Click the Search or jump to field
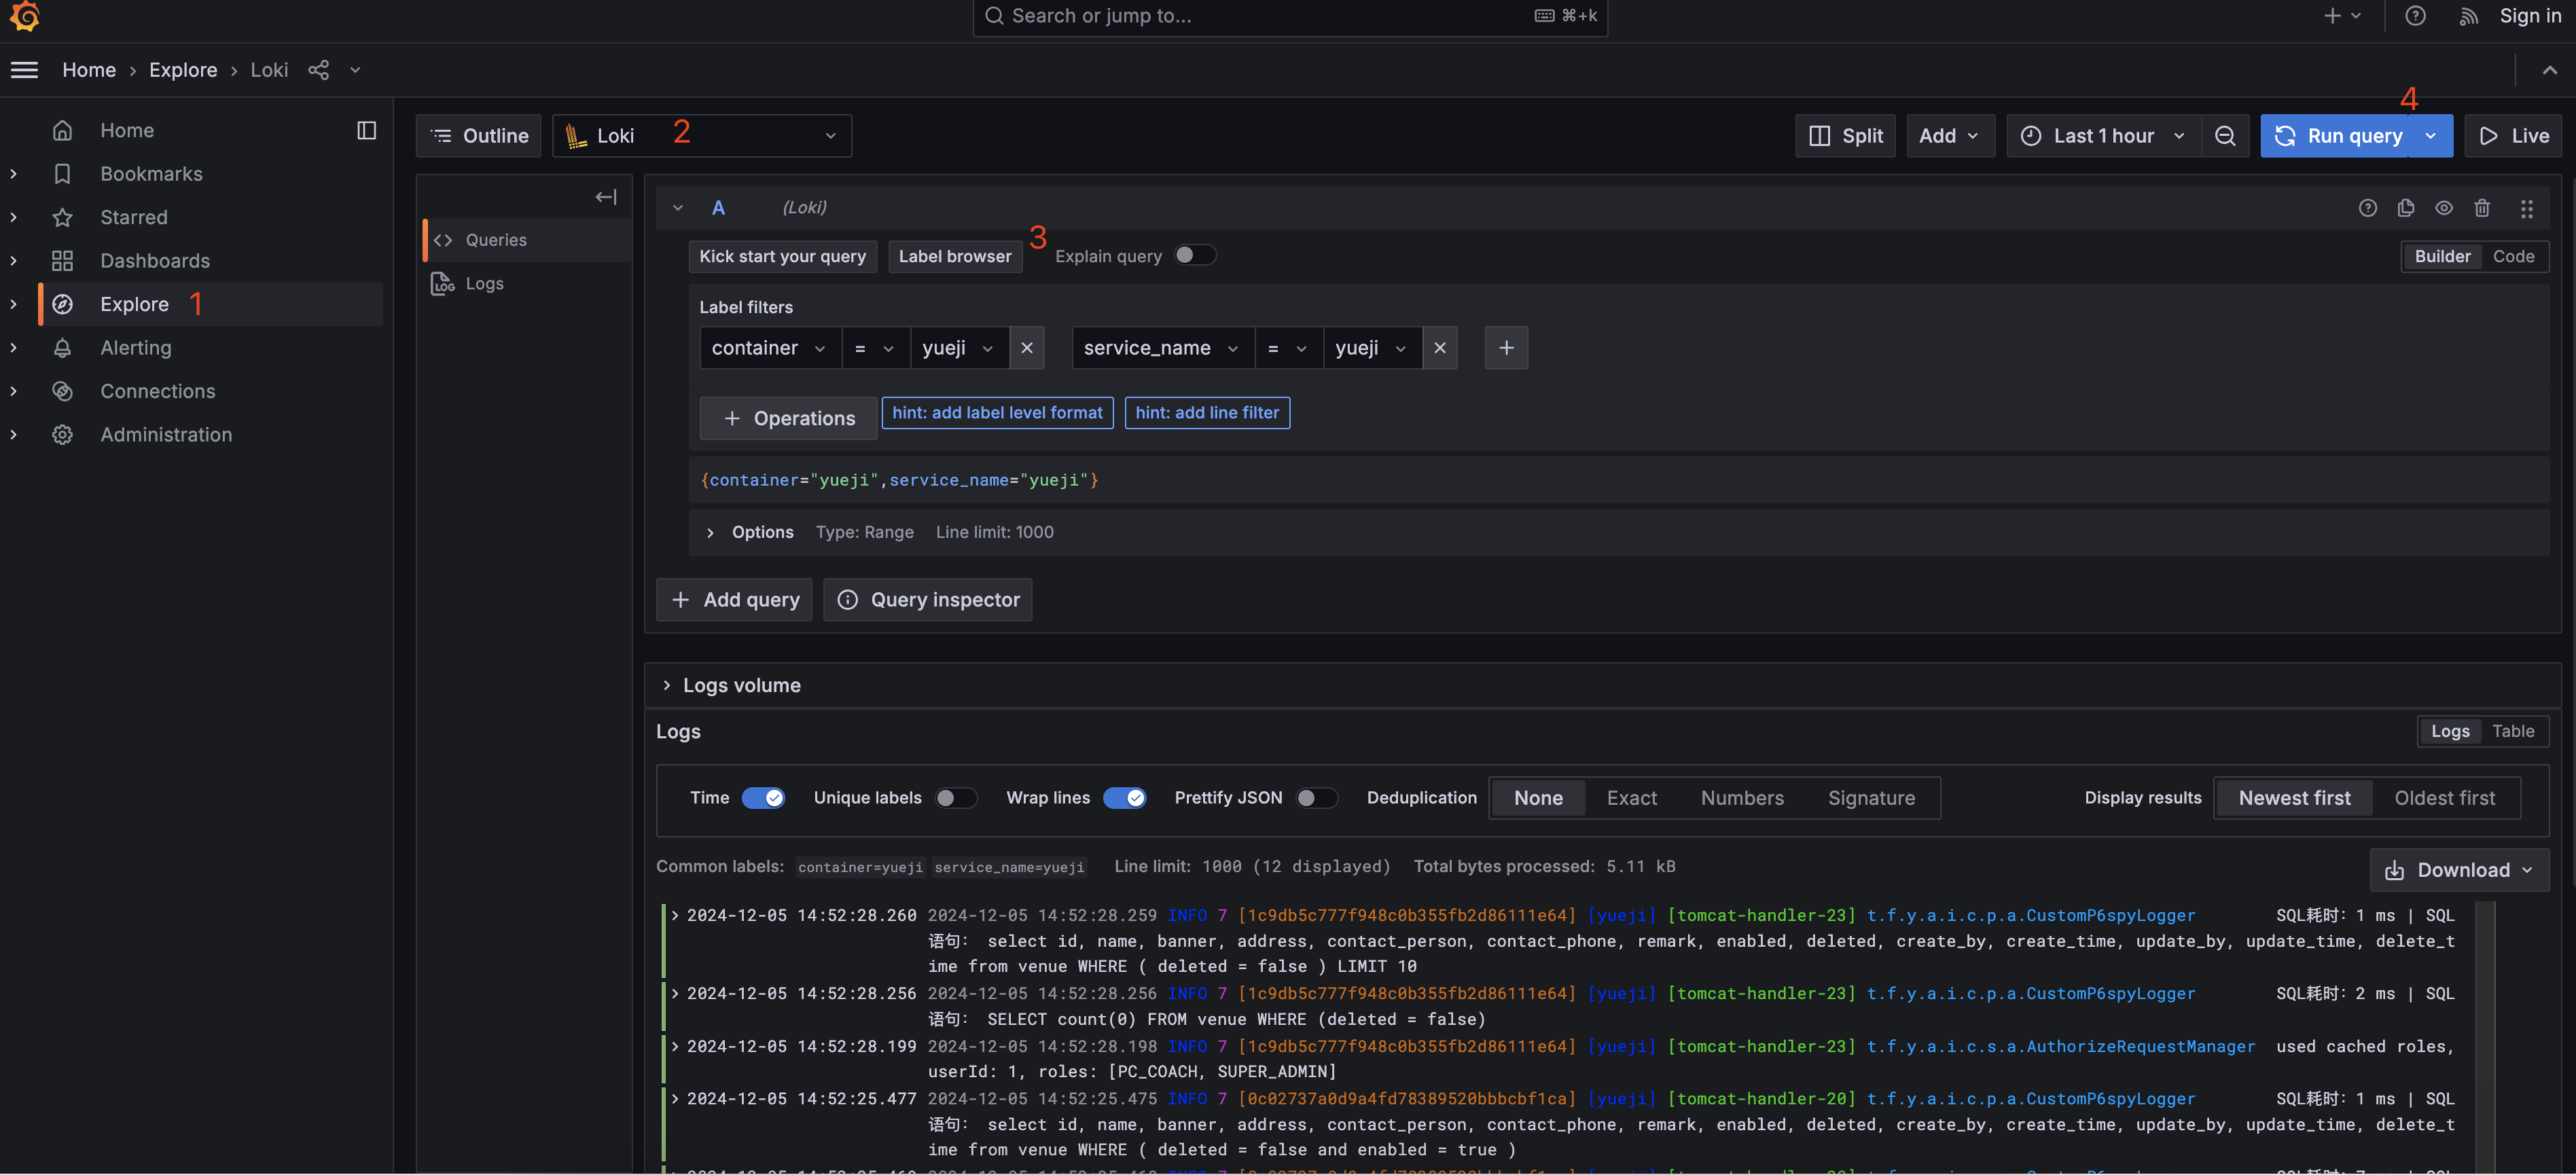 point(1290,16)
